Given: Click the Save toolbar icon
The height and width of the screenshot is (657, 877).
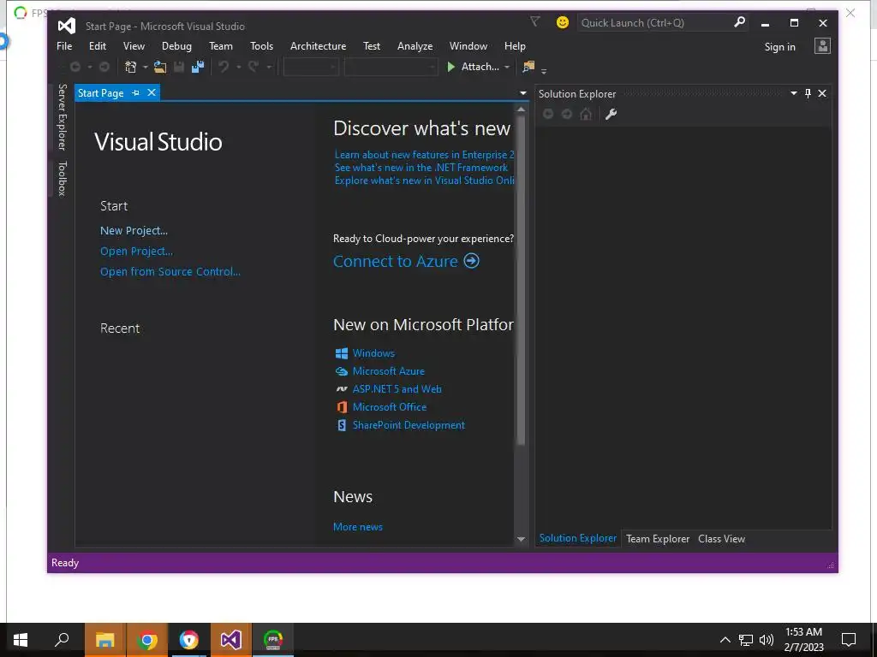Looking at the screenshot, I should point(179,67).
